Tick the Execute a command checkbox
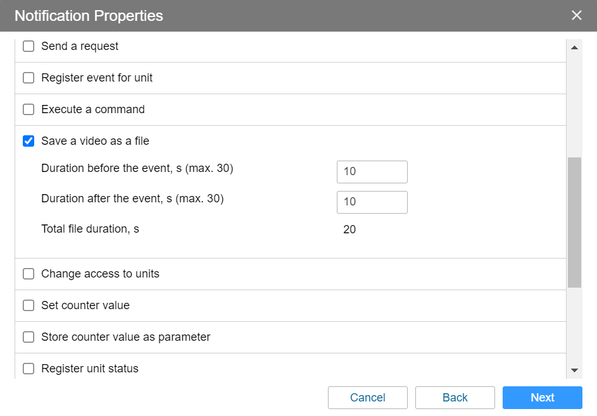Viewport: 597px width, 416px height. [x=28, y=110]
